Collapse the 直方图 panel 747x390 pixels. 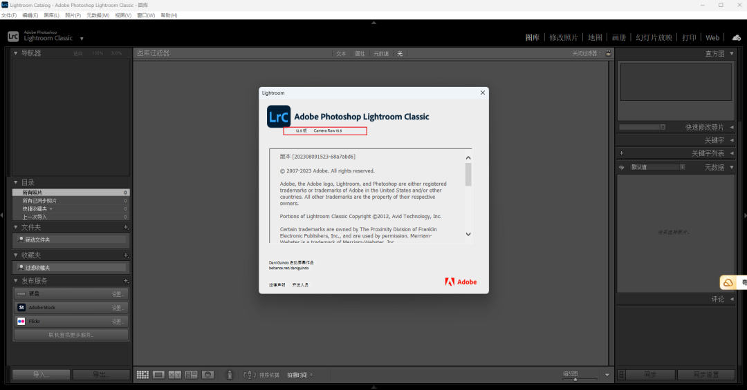[732, 54]
